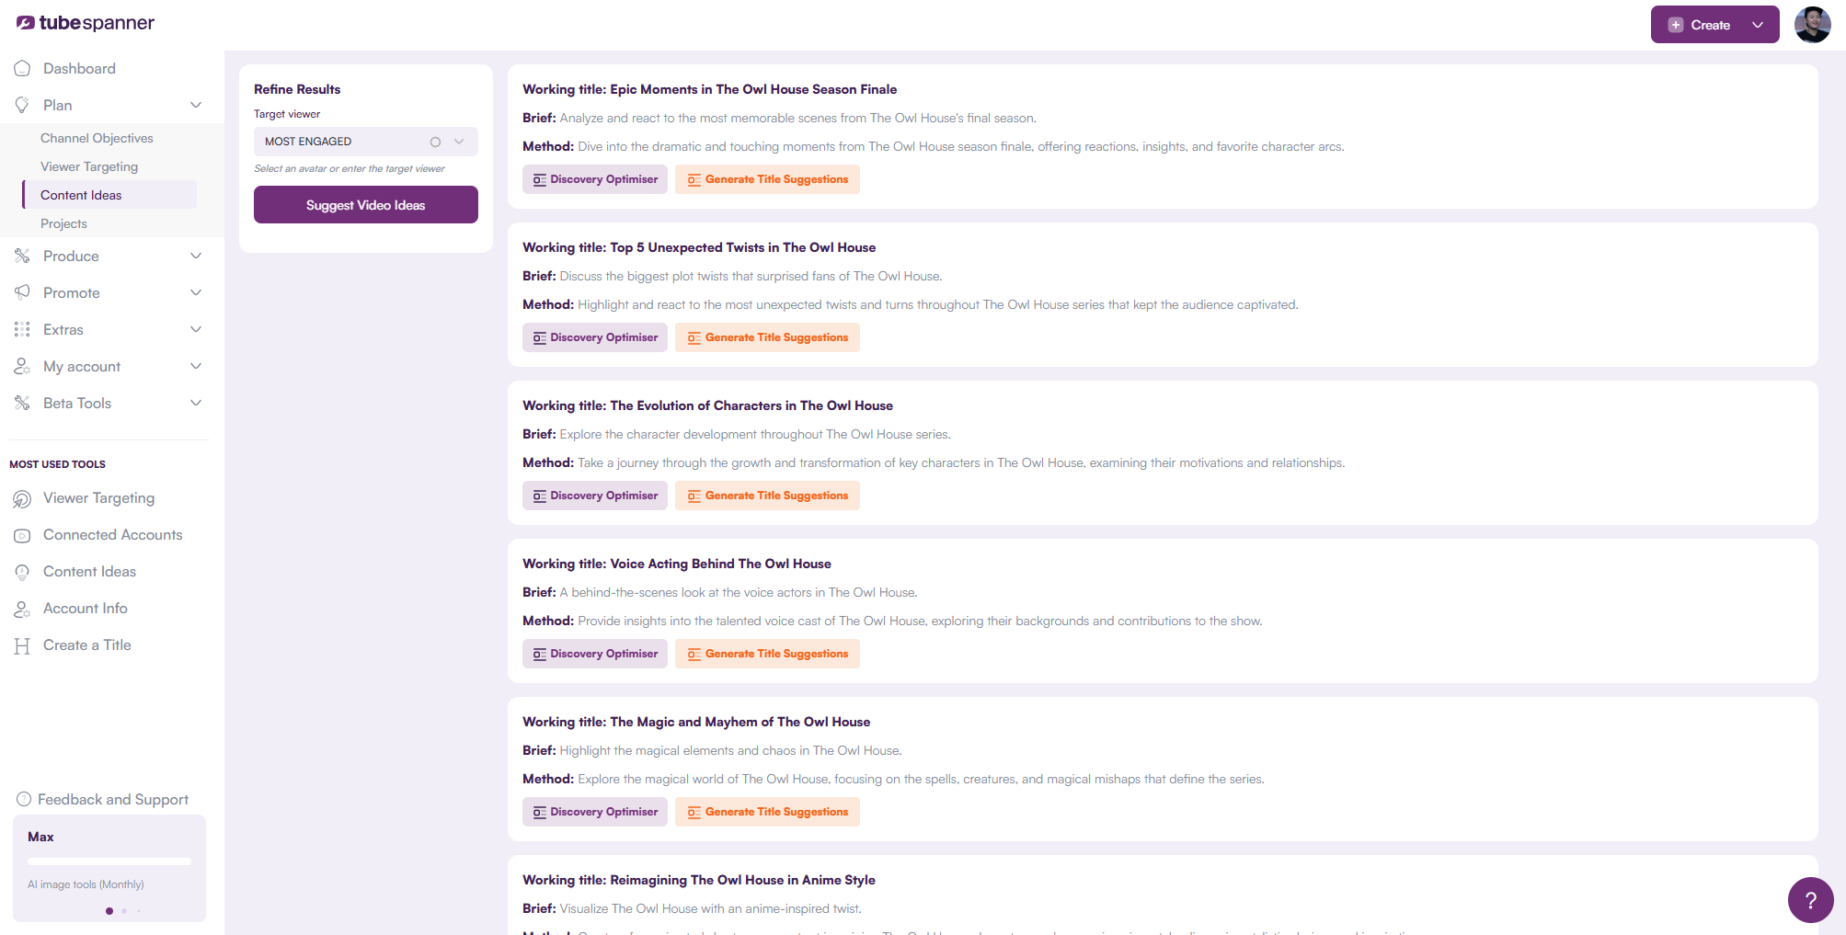Image resolution: width=1846 pixels, height=935 pixels.
Task: Generate Title Suggestions for Voice Acting idea
Action: coord(767,654)
